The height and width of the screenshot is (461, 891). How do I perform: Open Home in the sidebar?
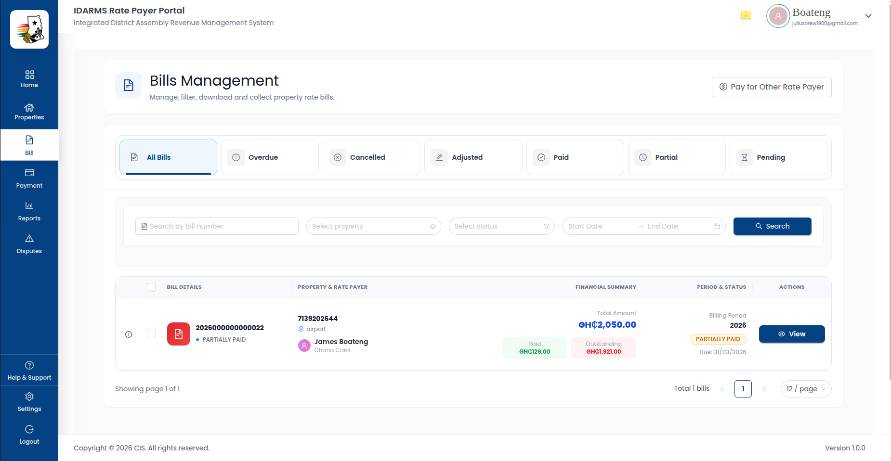click(x=29, y=79)
